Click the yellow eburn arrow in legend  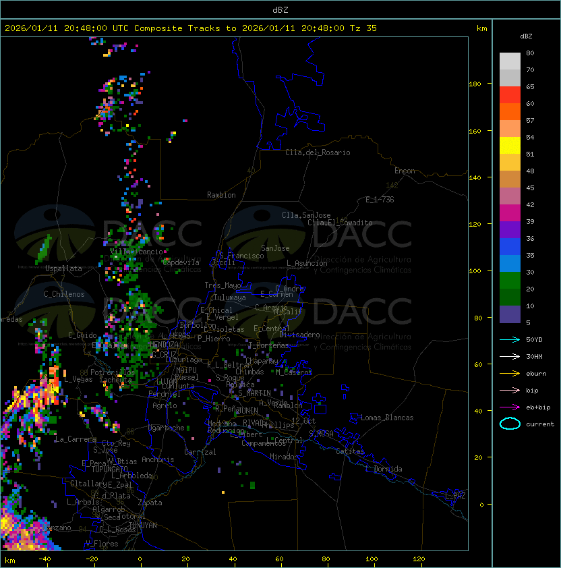510,374
